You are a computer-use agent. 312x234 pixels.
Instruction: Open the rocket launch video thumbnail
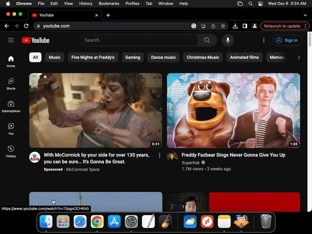96,202
